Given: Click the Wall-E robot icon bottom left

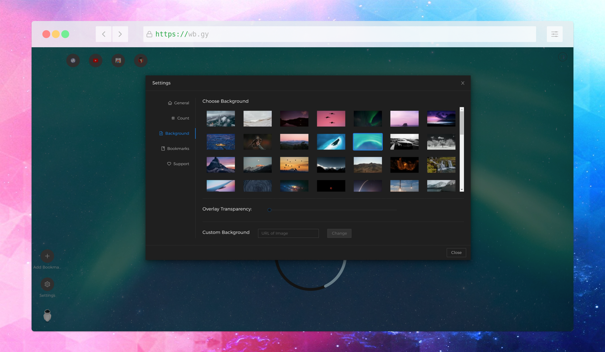Looking at the screenshot, I should [x=47, y=315].
